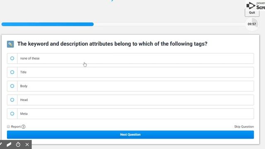The image size is (265, 149).
Task: Select the pencil tool in bottom toolbar
Action: point(1,144)
